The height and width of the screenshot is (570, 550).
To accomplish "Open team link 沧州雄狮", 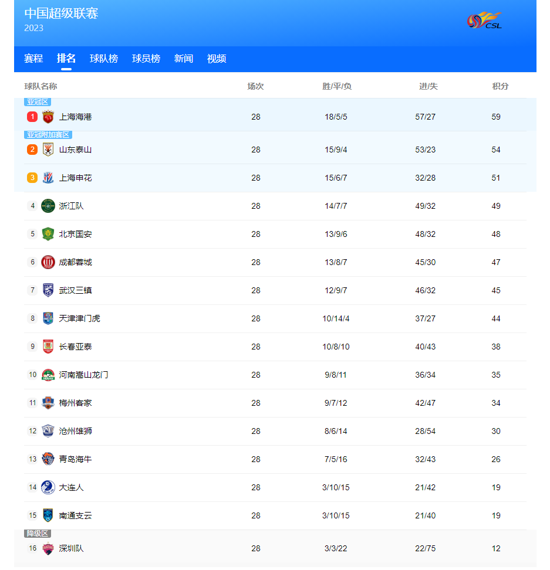I will click(x=76, y=431).
